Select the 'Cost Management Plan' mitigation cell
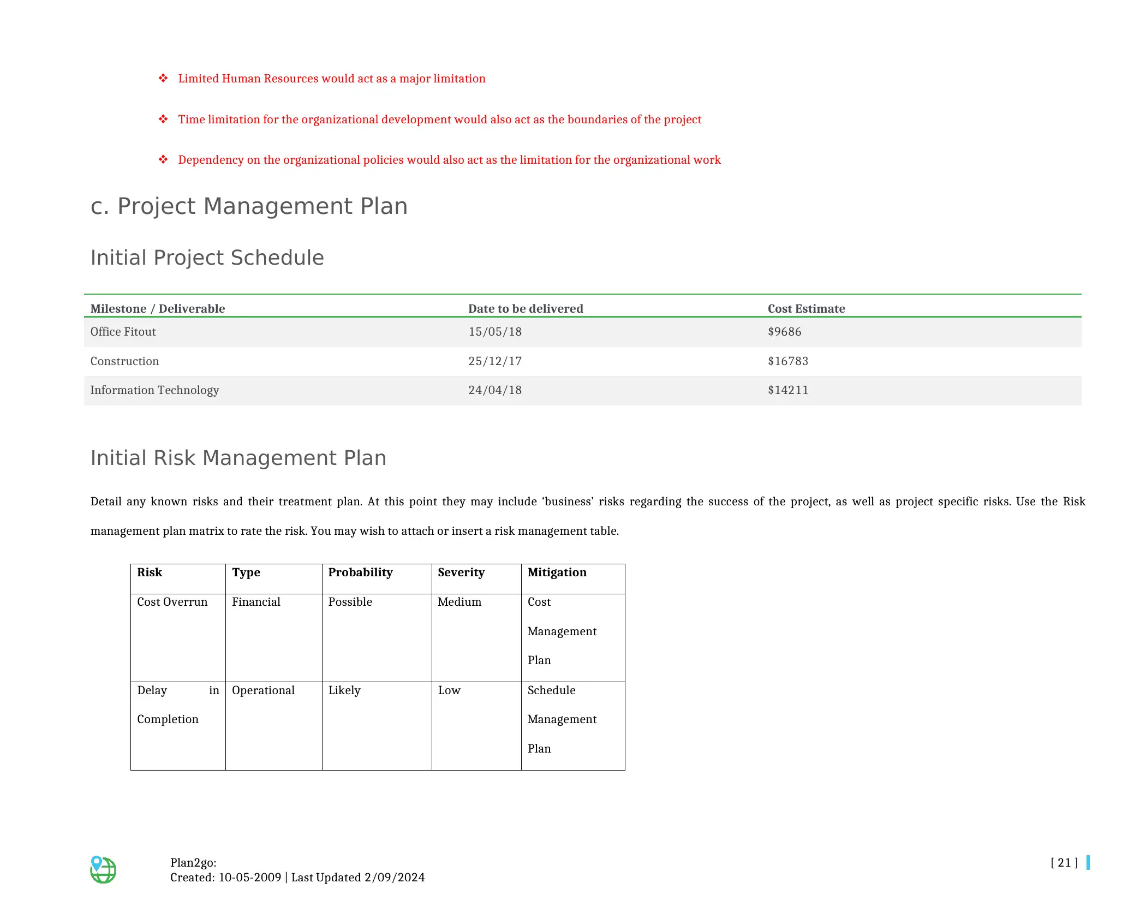The height and width of the screenshot is (901, 1146). click(x=573, y=638)
